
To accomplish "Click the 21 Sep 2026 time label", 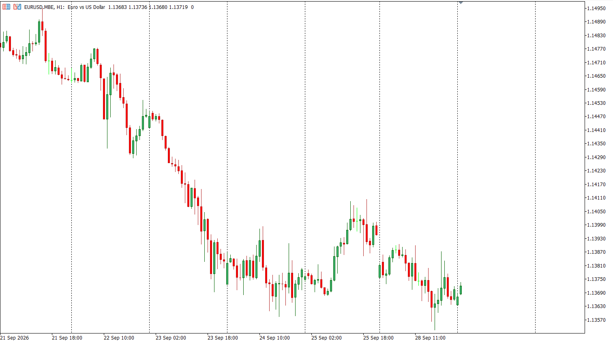I will pos(15,338).
